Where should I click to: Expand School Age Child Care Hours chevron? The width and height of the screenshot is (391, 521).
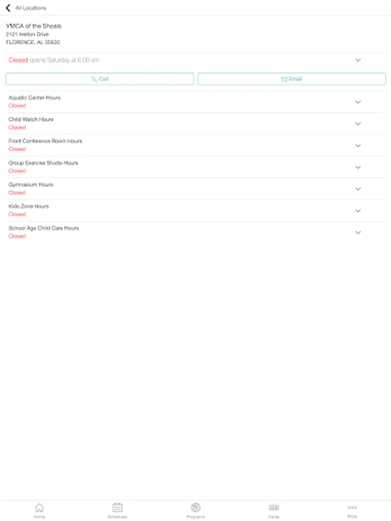(x=358, y=232)
